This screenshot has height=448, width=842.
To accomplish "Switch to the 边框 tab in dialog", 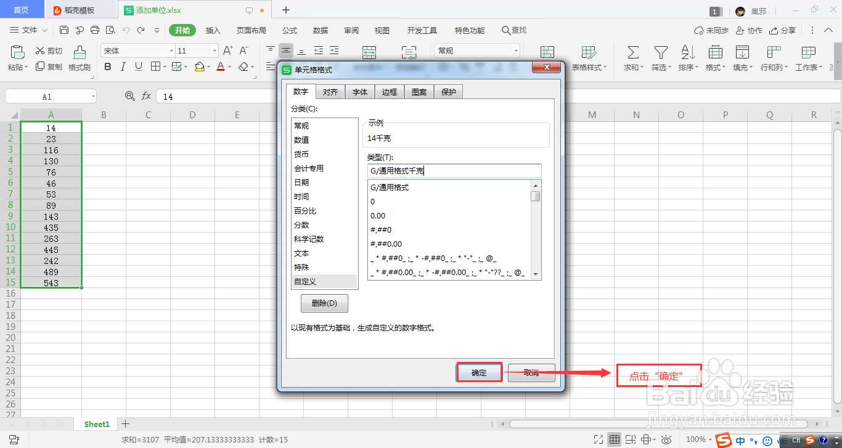I will [x=389, y=91].
